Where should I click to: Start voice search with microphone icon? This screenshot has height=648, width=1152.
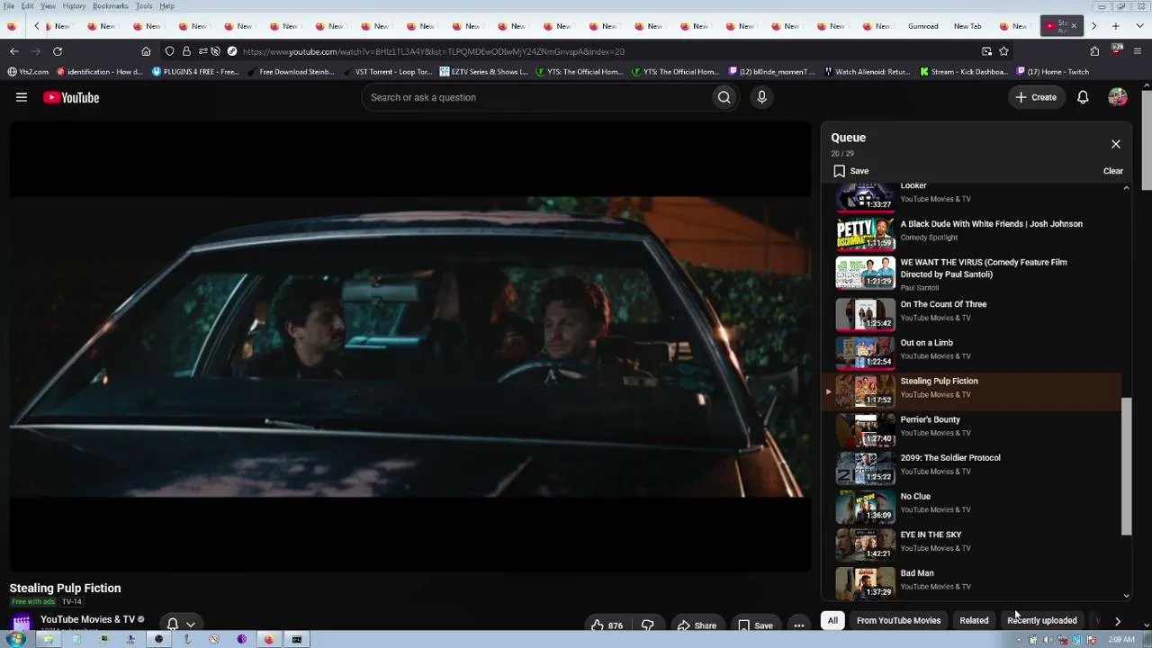tap(761, 97)
